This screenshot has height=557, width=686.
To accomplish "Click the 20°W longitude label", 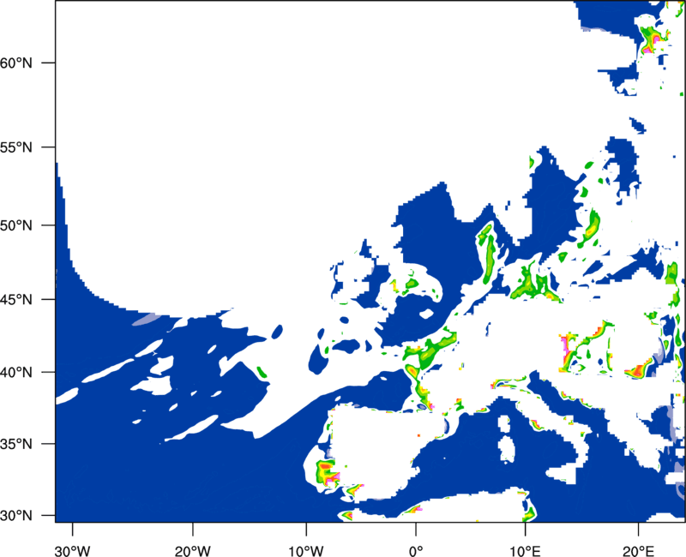I will coord(193,551).
